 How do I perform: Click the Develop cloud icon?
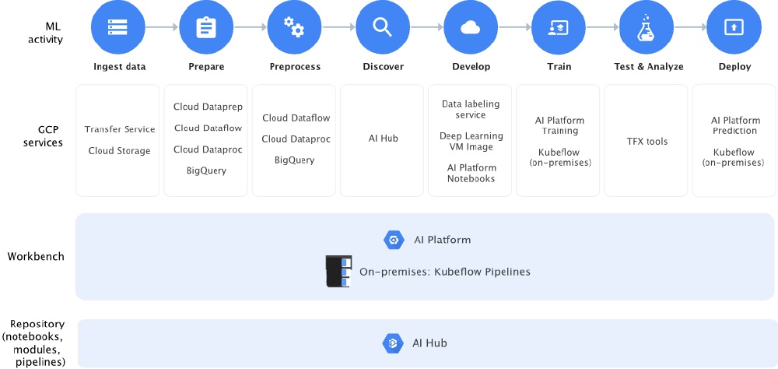tap(471, 28)
